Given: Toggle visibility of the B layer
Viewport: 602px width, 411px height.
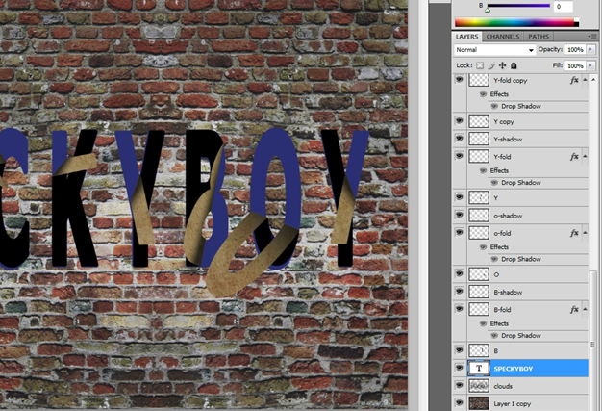Looking at the screenshot, I should tap(459, 350).
